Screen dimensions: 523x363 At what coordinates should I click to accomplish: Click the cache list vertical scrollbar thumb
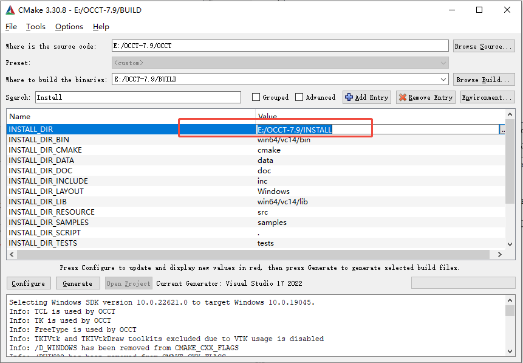coord(510,162)
